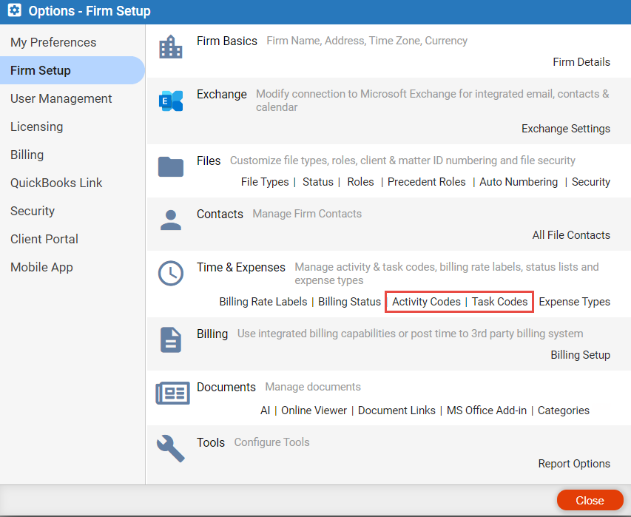The width and height of the screenshot is (631, 517).
Task: Click the Billing document icon
Action: click(x=171, y=340)
